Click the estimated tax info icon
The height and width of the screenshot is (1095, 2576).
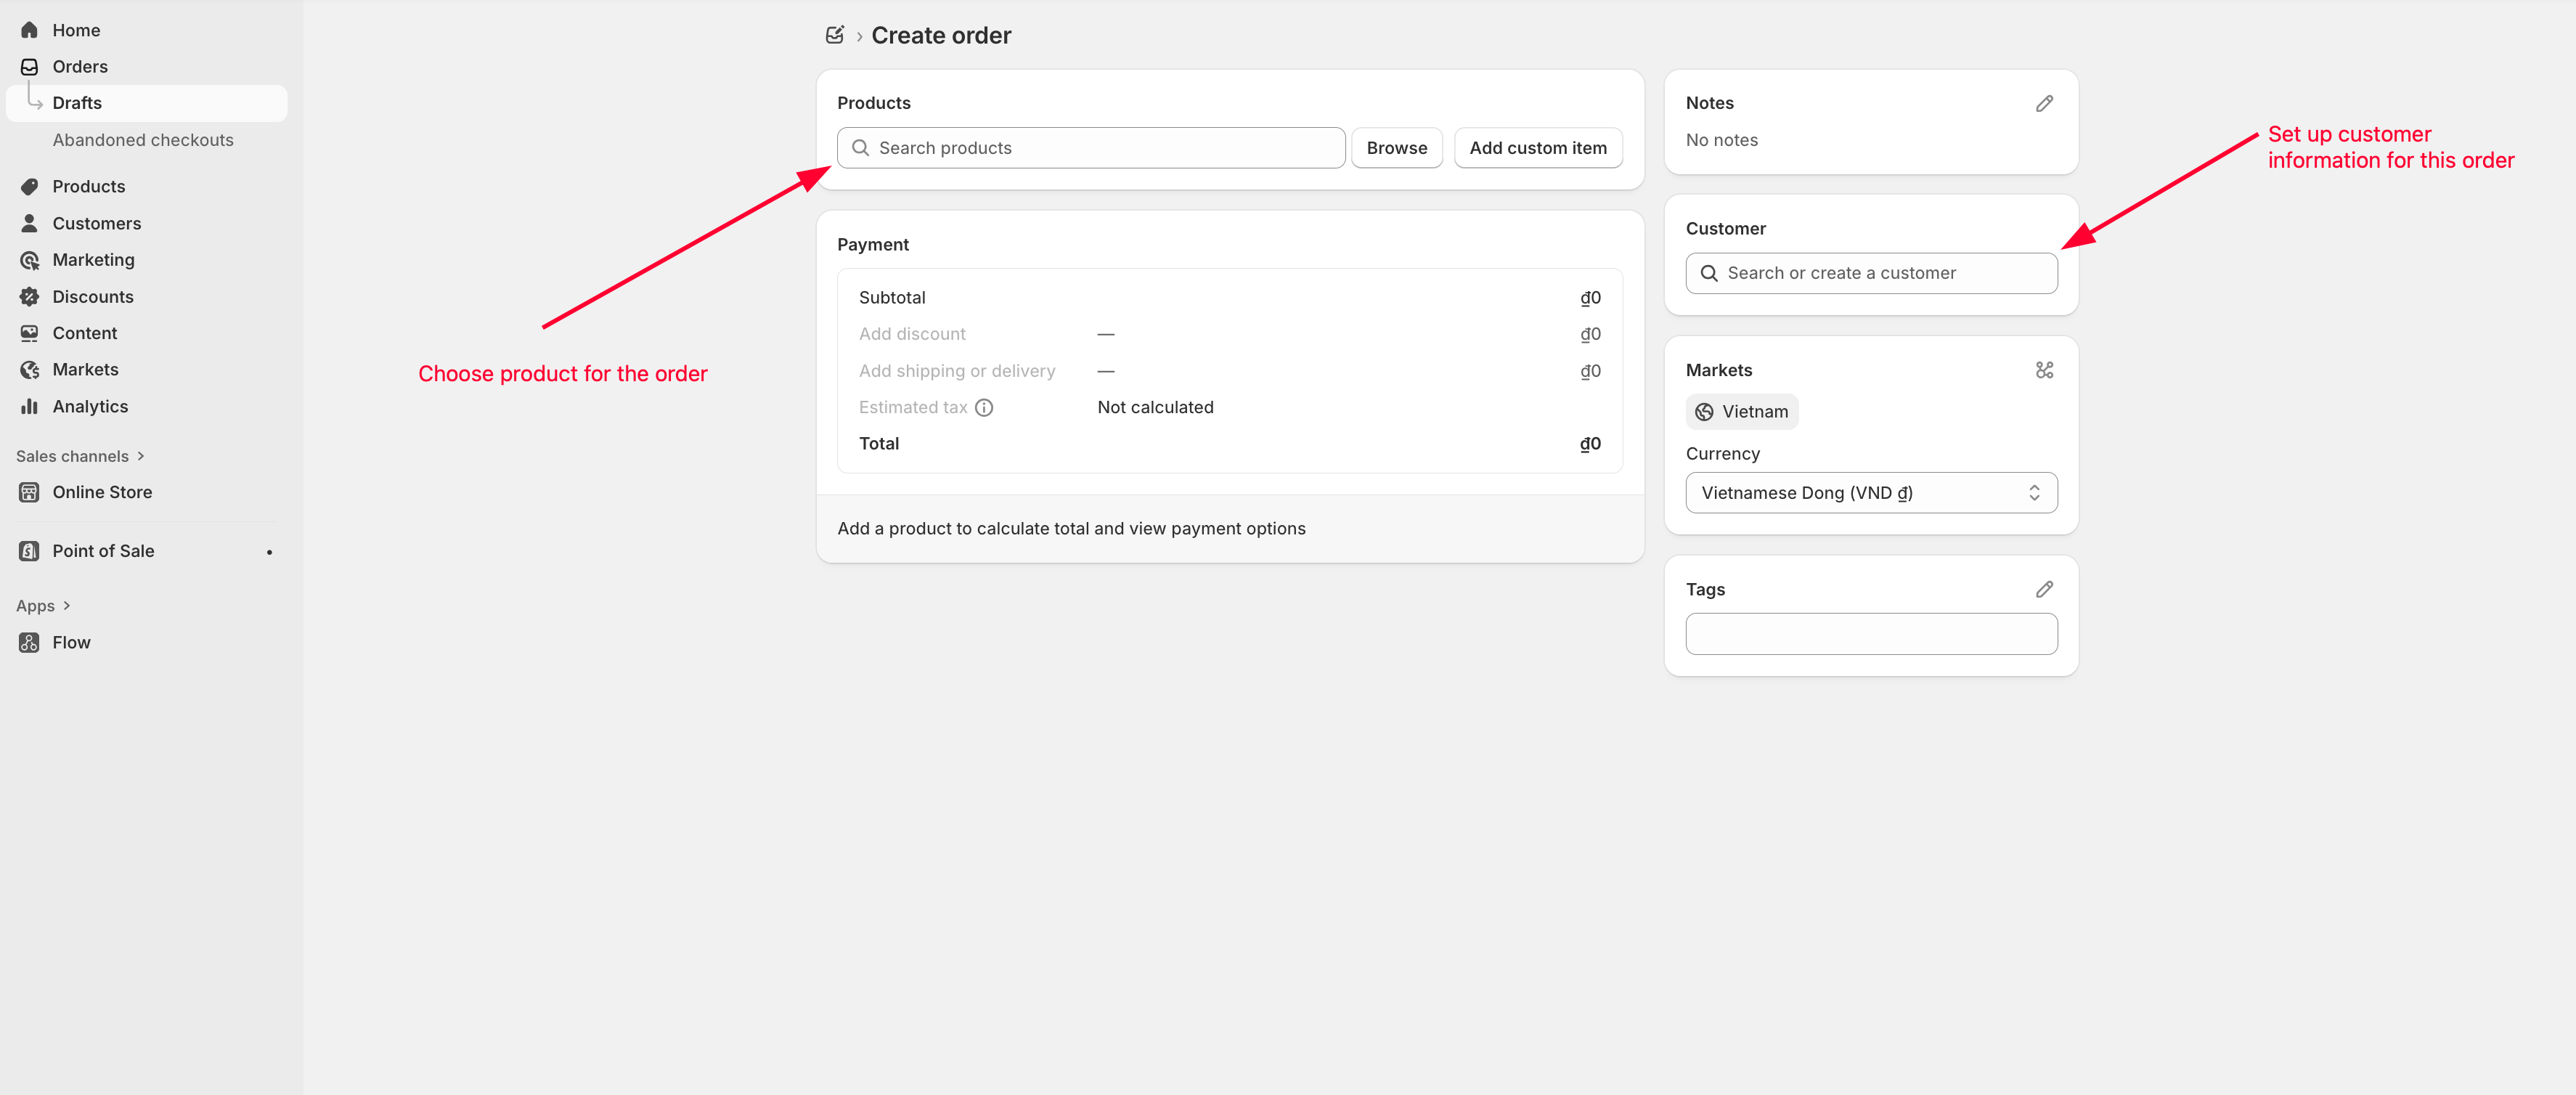click(984, 407)
